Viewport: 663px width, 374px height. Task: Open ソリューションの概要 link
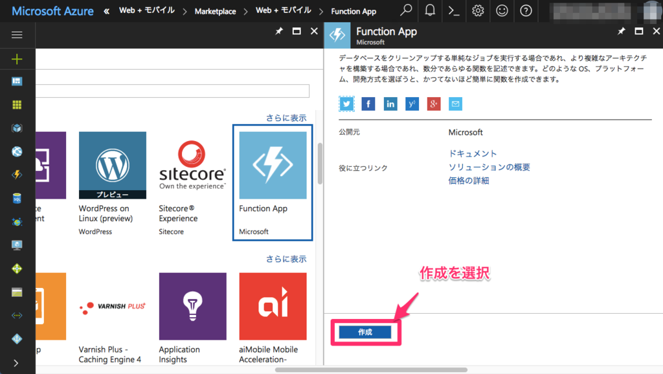click(x=489, y=167)
